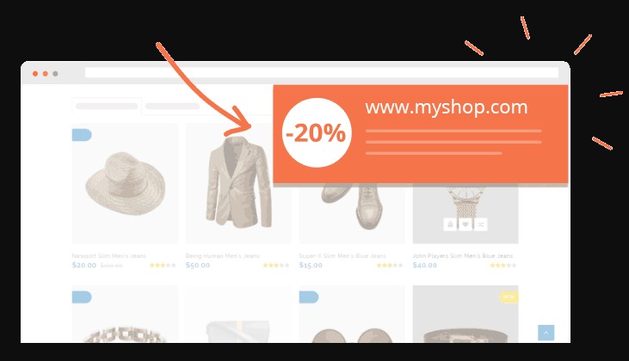Image resolution: width=629 pixels, height=361 pixels.
Task: Click the gray third window dot
Action: click(55, 74)
